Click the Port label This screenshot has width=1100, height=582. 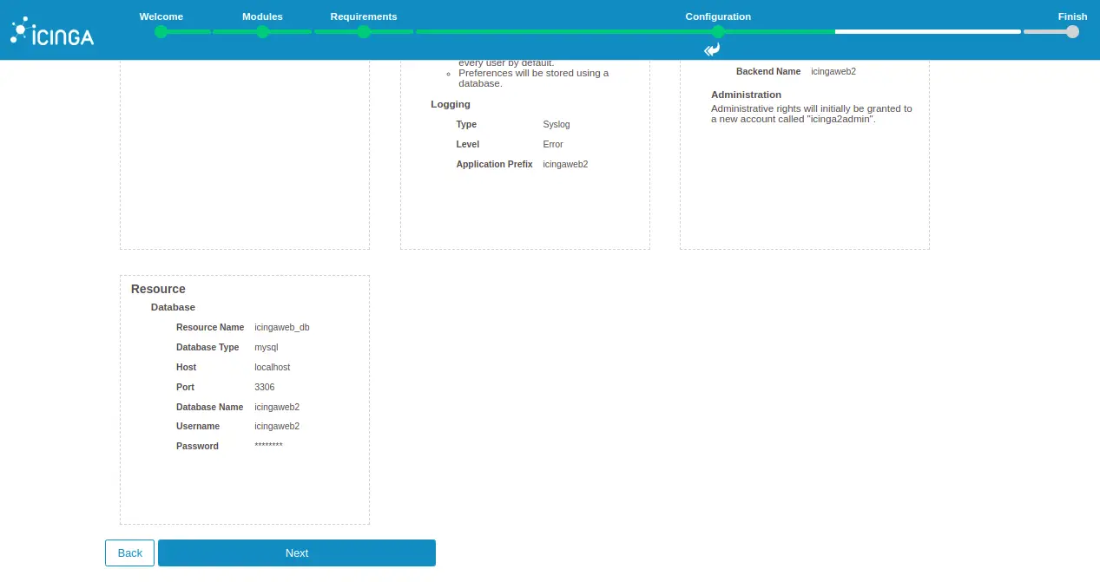pyautogui.click(x=186, y=387)
